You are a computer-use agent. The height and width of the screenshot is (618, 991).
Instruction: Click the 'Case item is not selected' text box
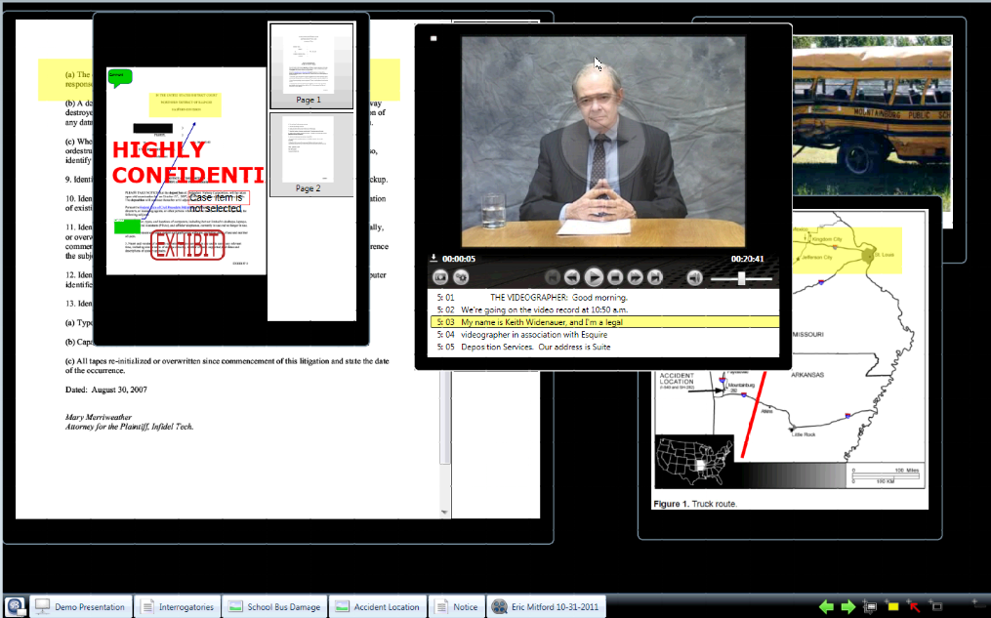pos(219,202)
